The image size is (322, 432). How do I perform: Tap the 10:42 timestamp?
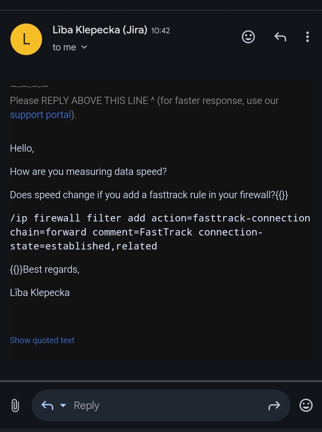coord(160,31)
